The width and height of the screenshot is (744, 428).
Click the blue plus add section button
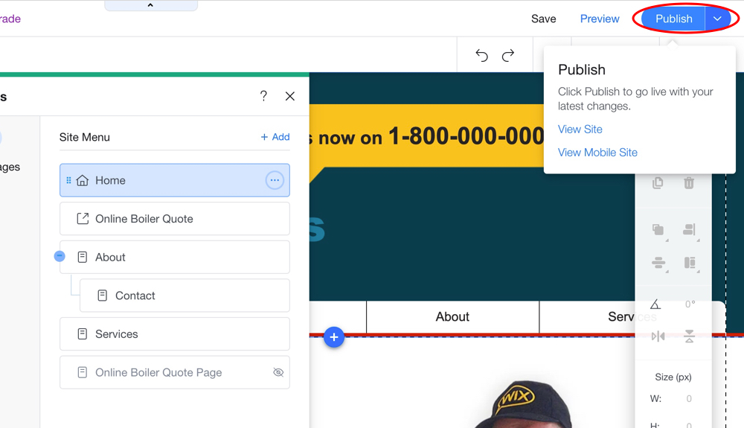334,337
